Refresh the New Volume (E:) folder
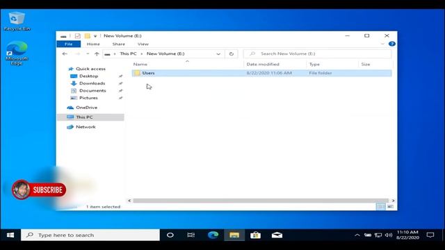Viewport: 445px width, 250px height. pyautogui.click(x=232, y=53)
